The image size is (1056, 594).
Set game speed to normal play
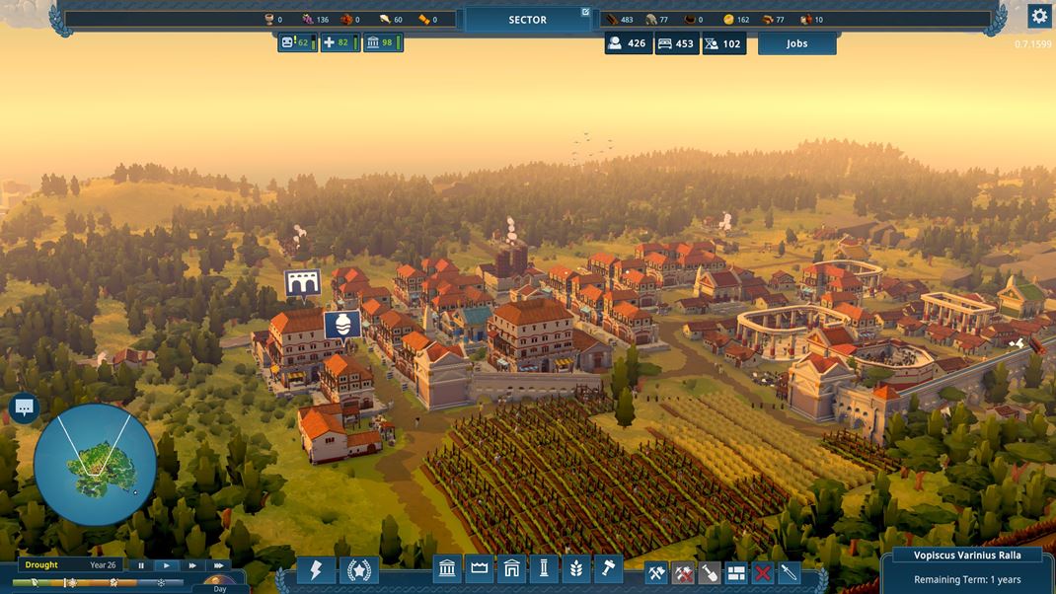tap(167, 565)
